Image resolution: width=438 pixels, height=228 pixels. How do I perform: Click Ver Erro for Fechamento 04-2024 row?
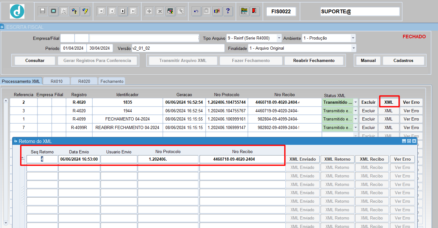(x=411, y=119)
